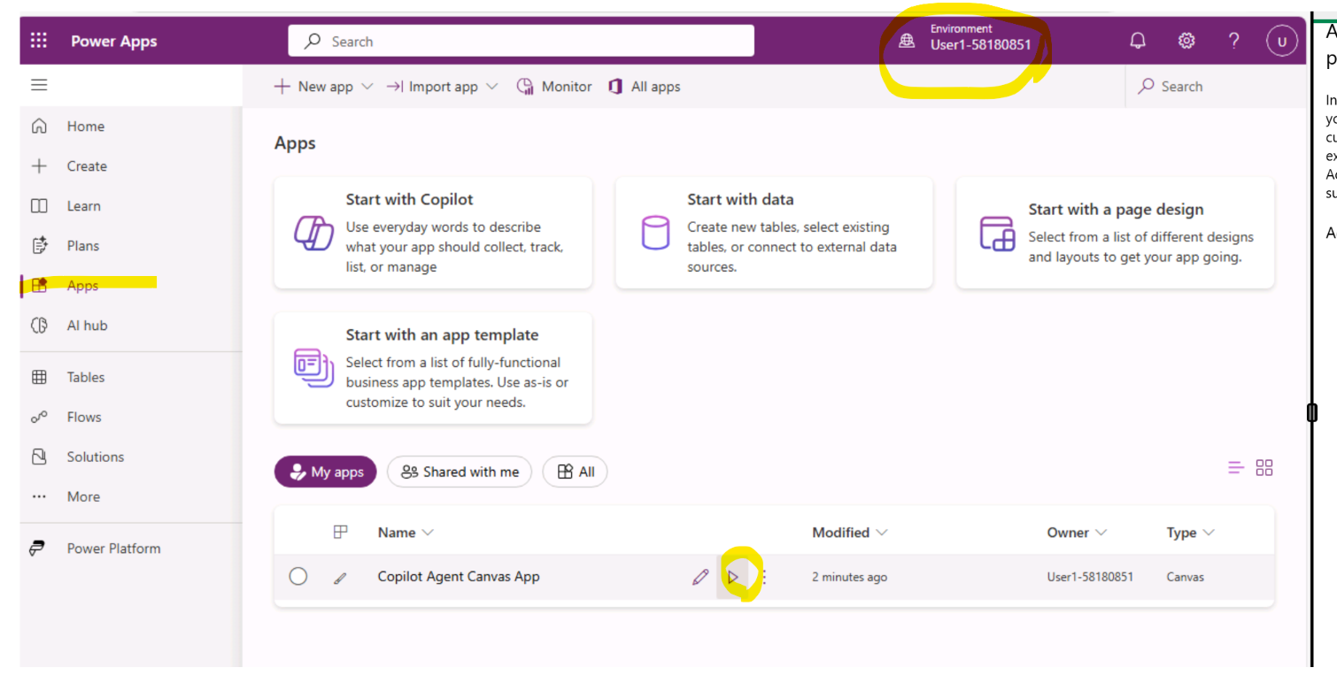Open the app launcher waffle icon
Viewport: 1337px width, 683px height.
(x=39, y=41)
